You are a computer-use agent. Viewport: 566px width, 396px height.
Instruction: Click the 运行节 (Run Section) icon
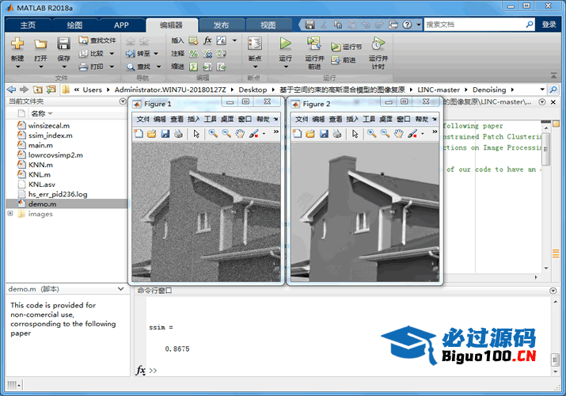pyautogui.click(x=336, y=47)
